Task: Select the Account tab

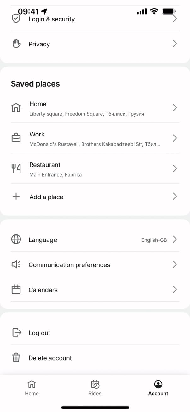Action: tap(158, 388)
